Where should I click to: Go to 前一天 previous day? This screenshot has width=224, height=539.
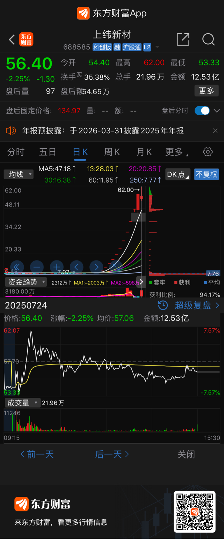(x=37, y=454)
